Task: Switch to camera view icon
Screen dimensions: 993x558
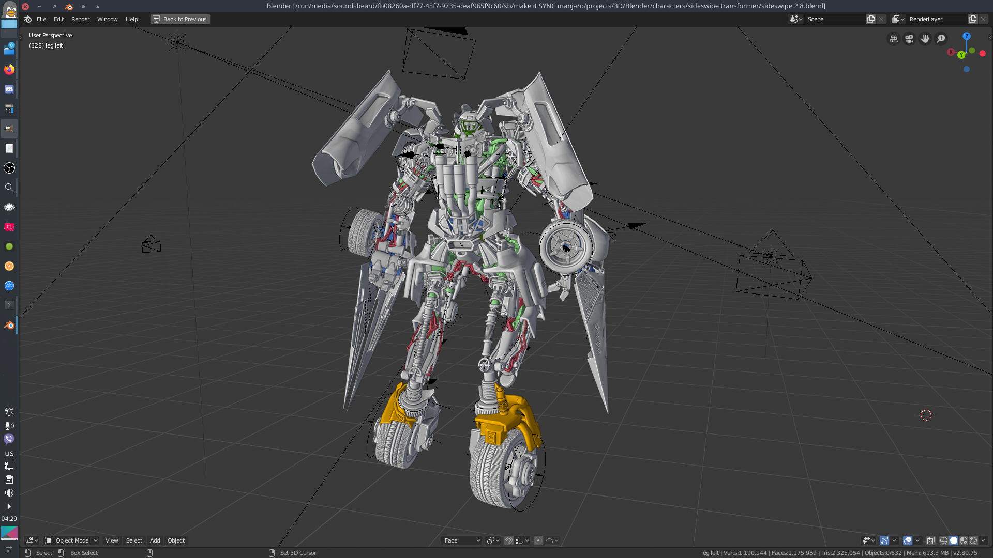Action: coord(909,39)
